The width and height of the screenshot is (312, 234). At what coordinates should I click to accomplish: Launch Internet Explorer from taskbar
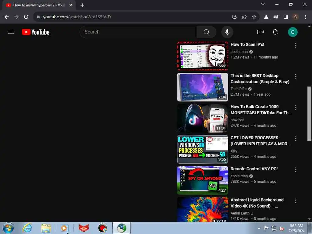coord(27,228)
